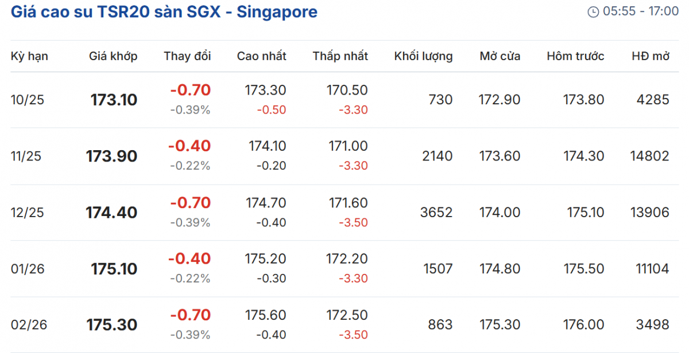Image resolution: width=689 pixels, height=353 pixels.
Task: Click the 'Kỳ hạn' column header
Action: point(29,56)
